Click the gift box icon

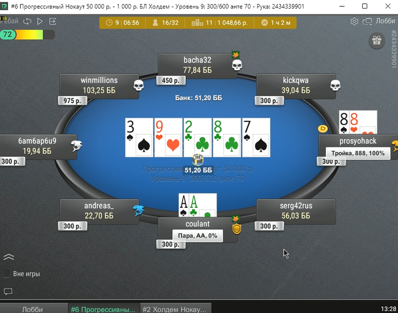pyautogui.click(x=377, y=40)
